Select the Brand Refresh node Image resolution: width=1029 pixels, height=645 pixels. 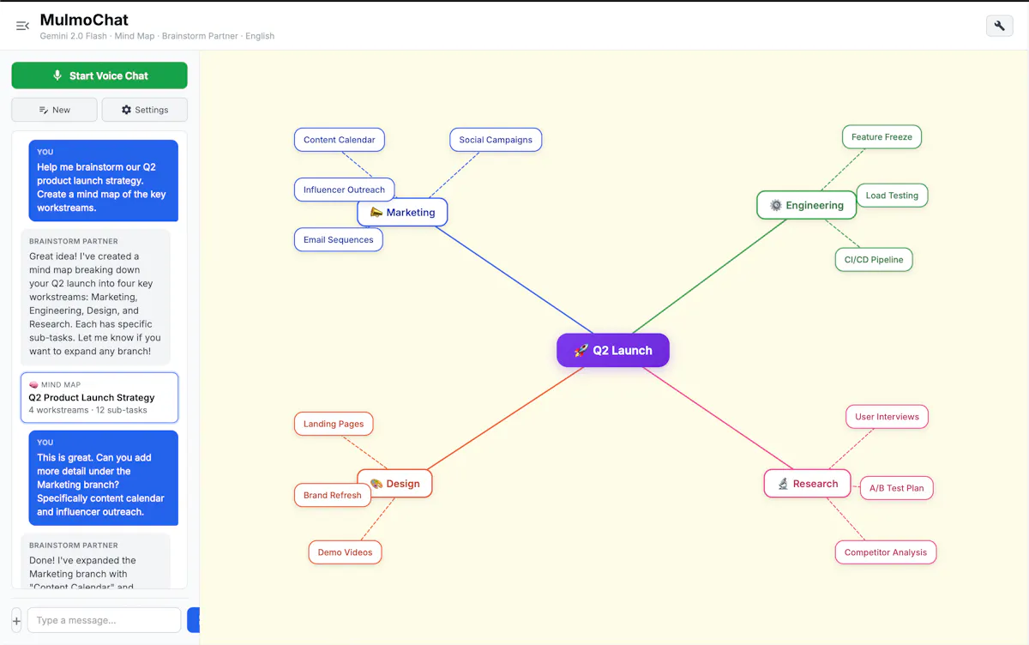point(333,495)
